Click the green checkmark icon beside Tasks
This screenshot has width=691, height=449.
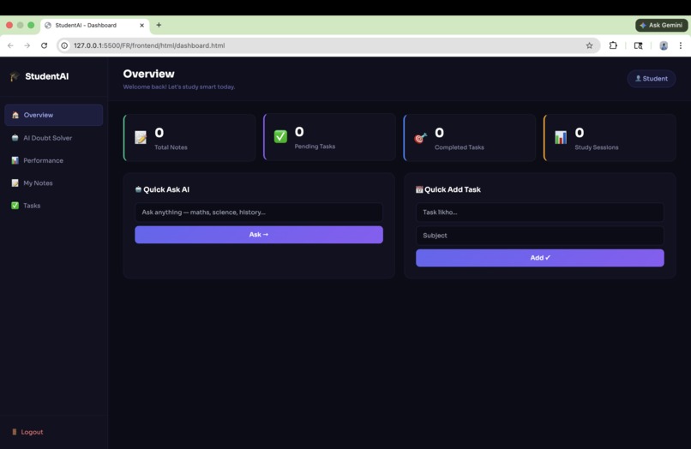click(x=15, y=206)
